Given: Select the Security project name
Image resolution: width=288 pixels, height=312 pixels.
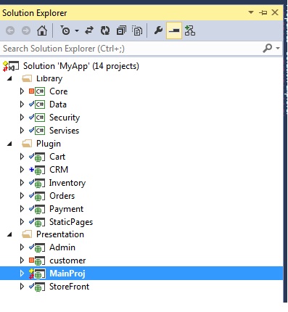Looking at the screenshot, I should [65, 118].
